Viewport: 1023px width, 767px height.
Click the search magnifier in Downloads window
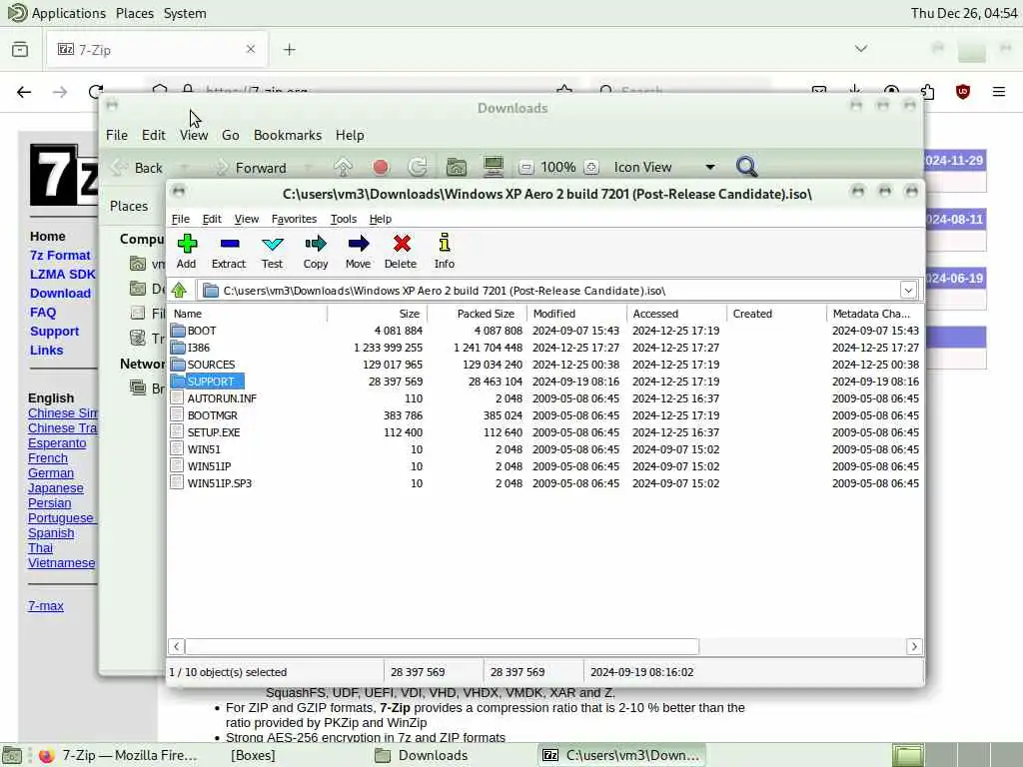(747, 167)
